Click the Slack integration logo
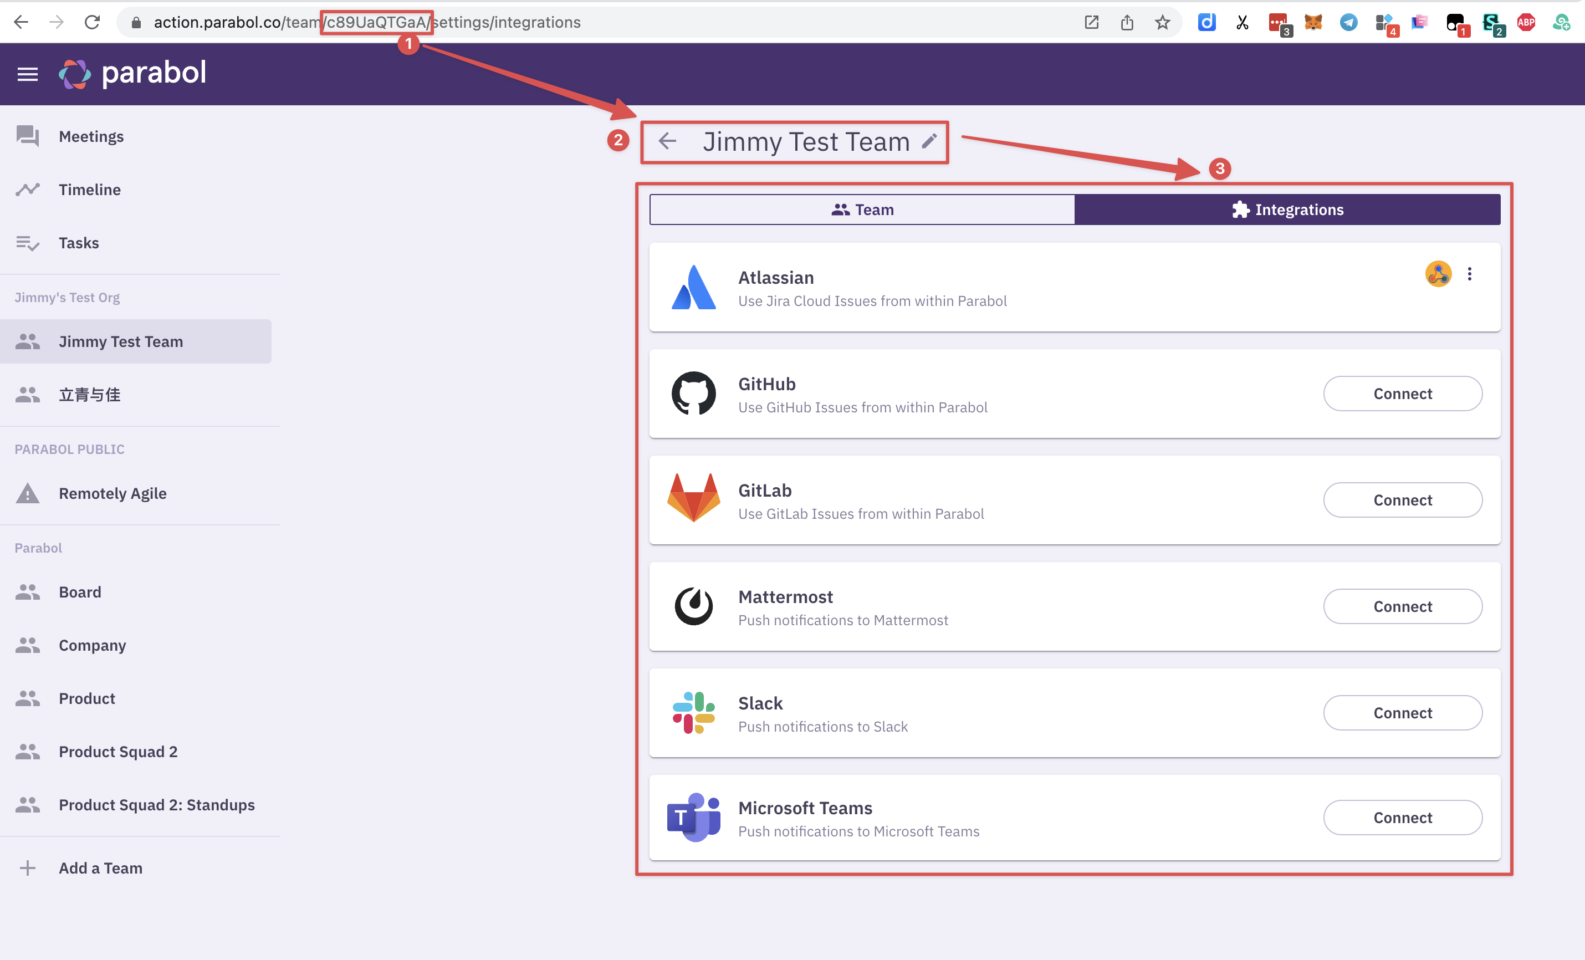 (693, 712)
